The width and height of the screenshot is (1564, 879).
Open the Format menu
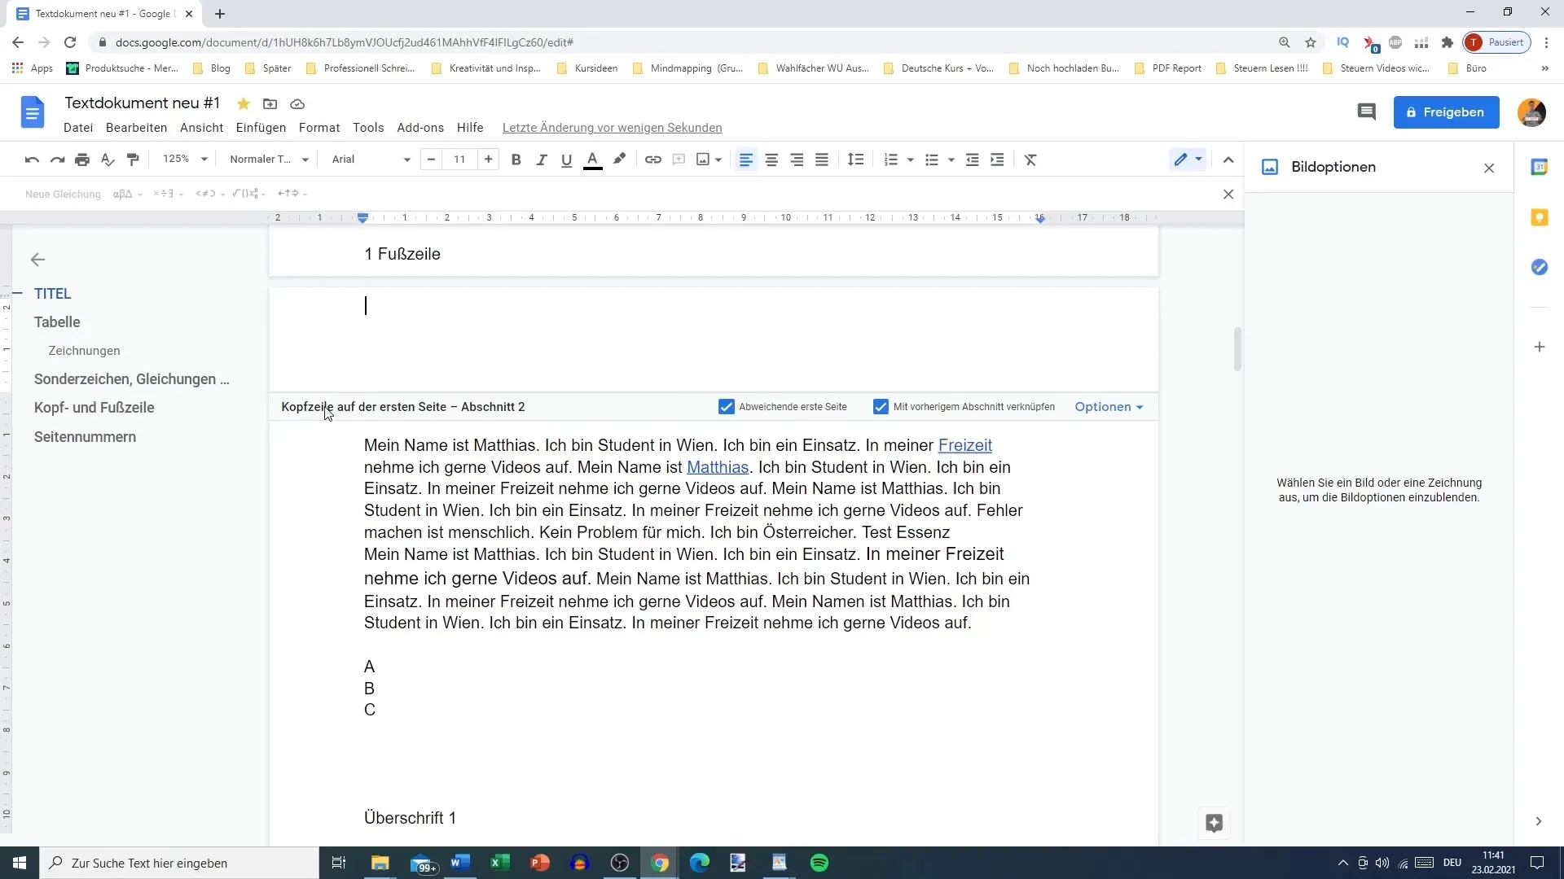pos(319,128)
